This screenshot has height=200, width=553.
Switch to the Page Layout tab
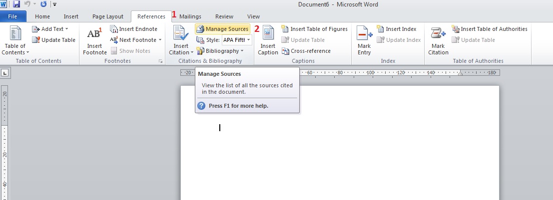pyautogui.click(x=107, y=16)
